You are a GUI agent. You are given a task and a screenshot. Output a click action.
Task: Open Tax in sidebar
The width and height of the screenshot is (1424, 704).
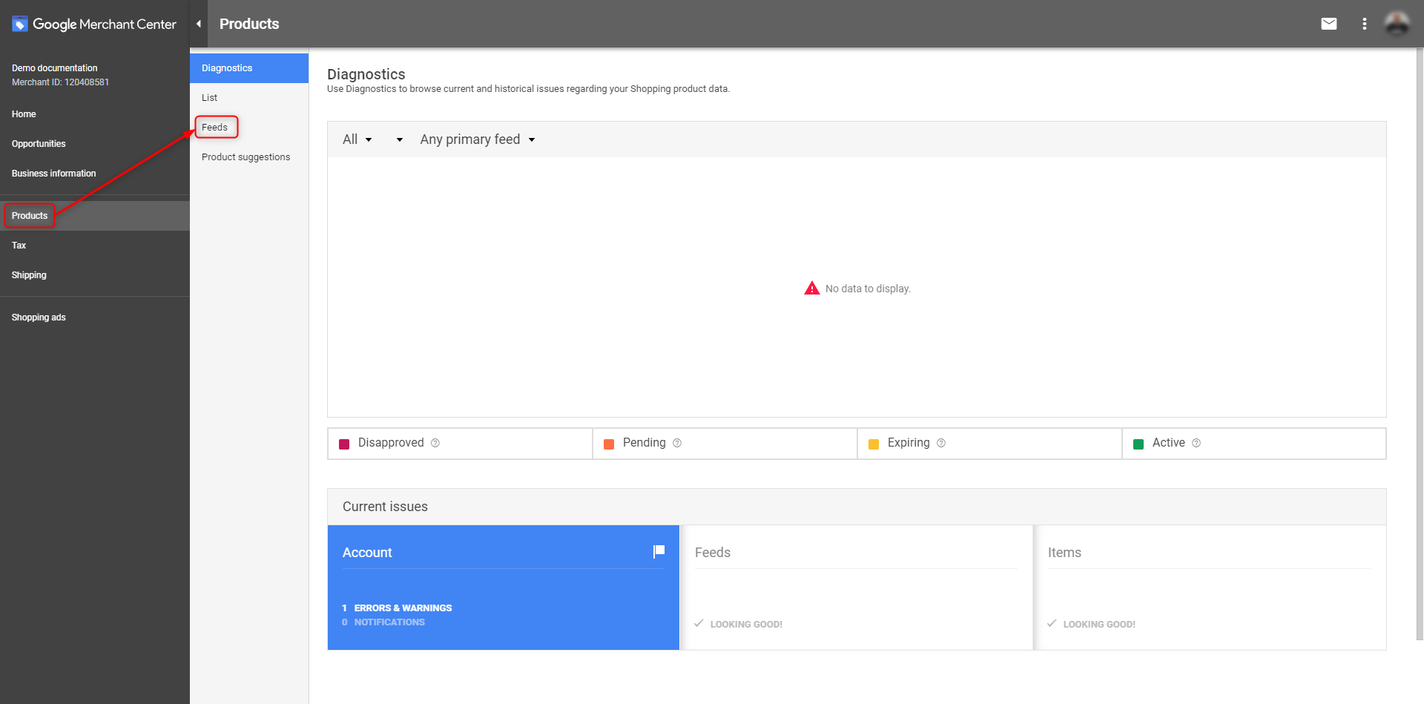point(19,246)
